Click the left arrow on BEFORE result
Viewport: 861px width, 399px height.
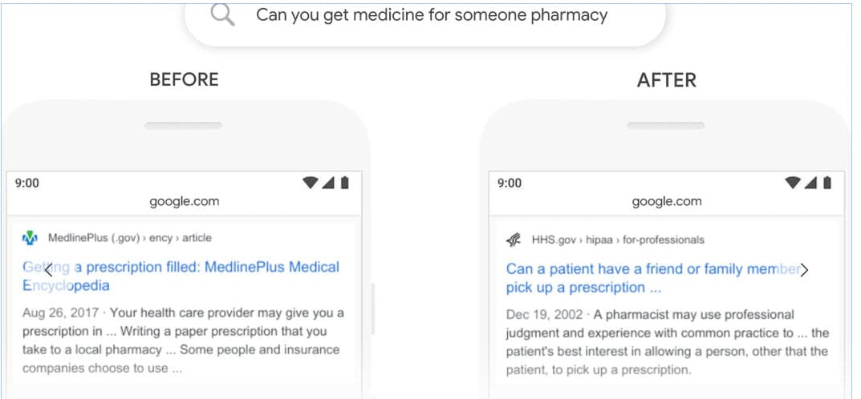tap(48, 270)
